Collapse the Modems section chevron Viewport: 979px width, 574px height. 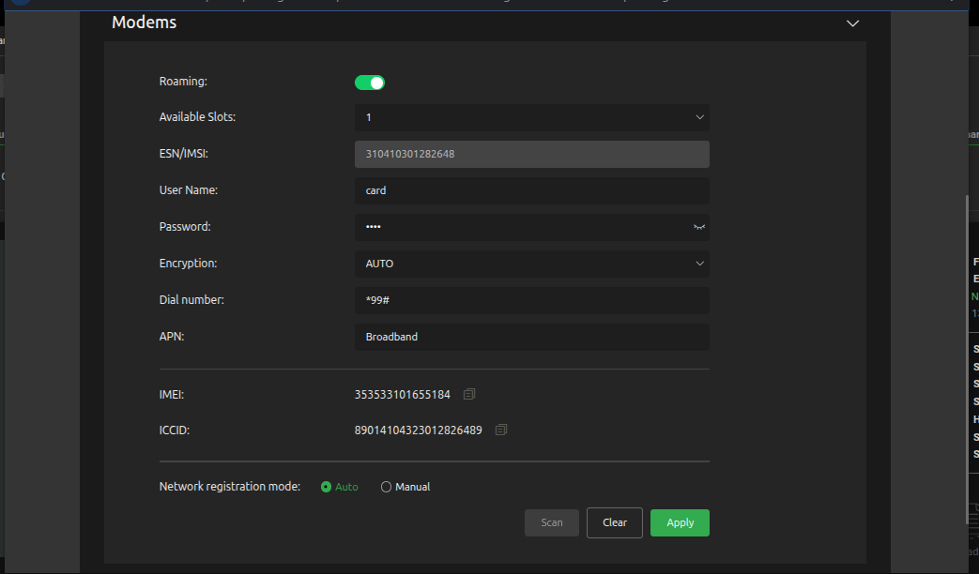coord(852,23)
